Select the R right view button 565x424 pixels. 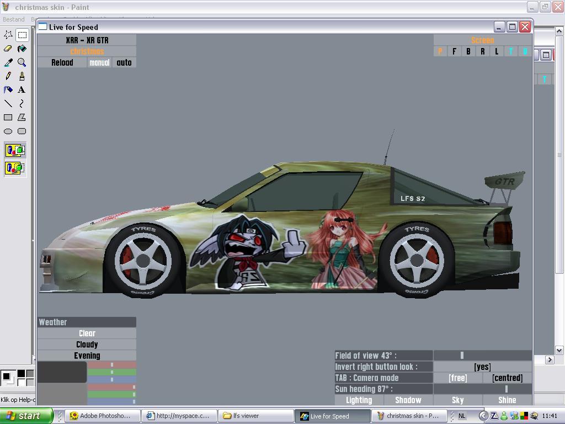[482, 51]
